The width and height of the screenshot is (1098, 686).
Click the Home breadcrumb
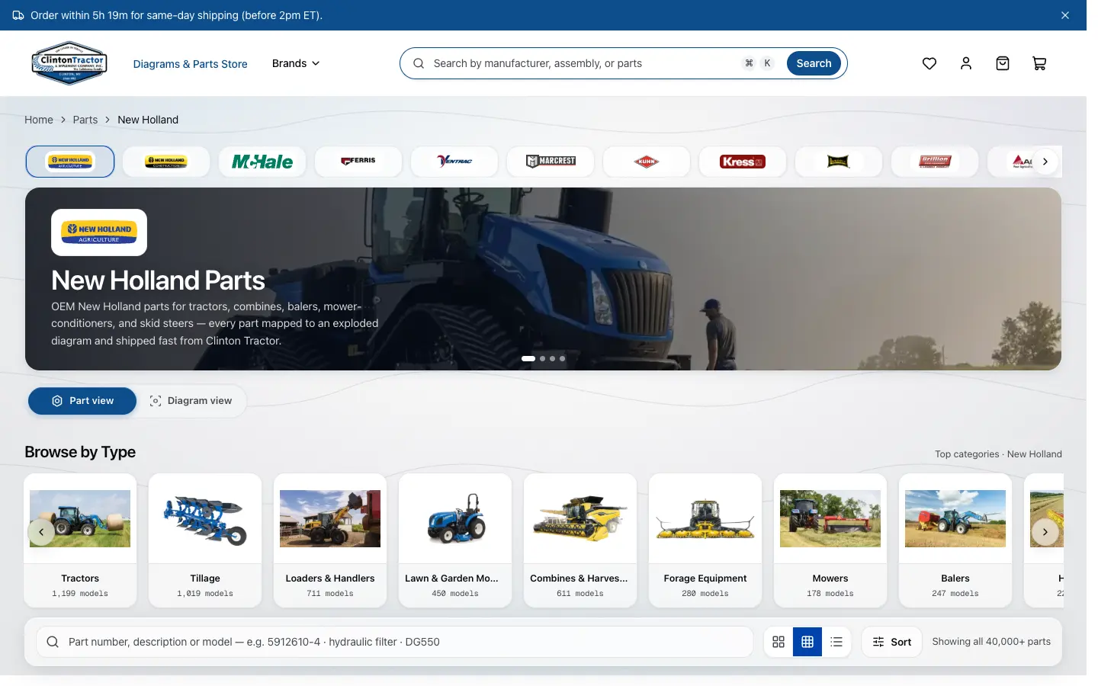click(39, 120)
